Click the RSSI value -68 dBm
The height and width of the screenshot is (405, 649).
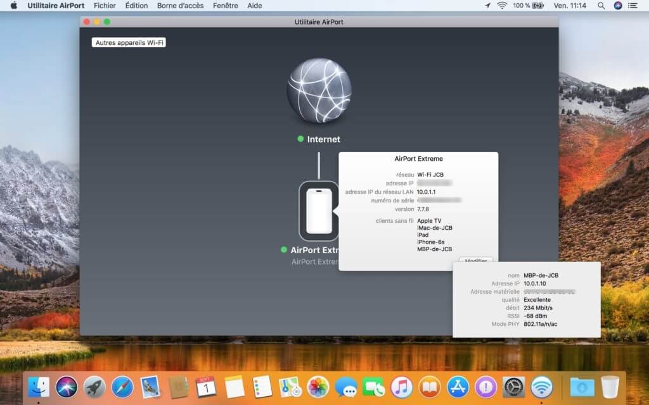tap(535, 316)
